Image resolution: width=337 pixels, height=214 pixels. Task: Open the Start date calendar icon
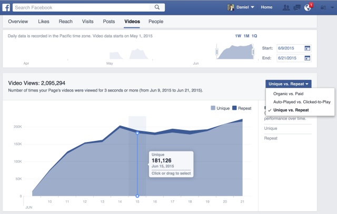coord(308,48)
